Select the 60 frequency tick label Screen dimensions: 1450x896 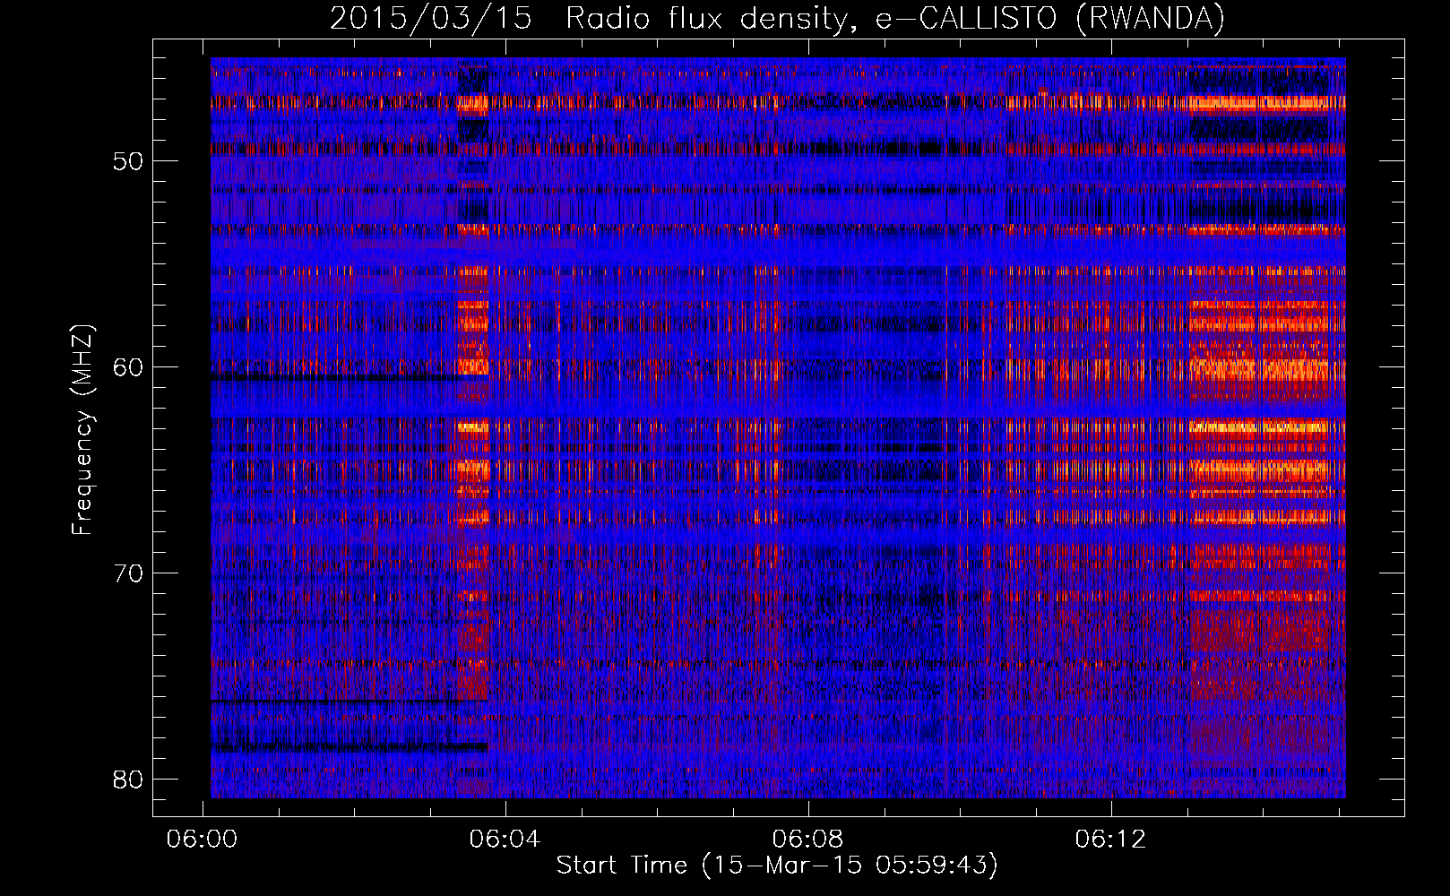(x=128, y=367)
